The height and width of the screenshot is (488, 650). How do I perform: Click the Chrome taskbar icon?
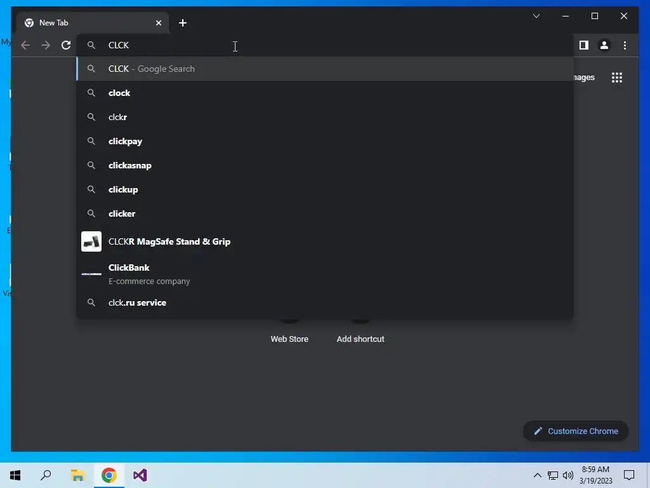(x=109, y=475)
